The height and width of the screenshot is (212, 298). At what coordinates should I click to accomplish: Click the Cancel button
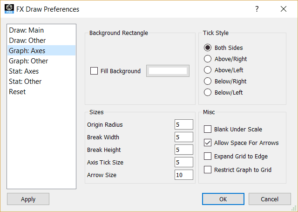270,199
